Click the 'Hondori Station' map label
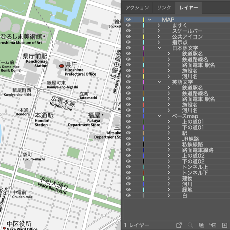 pyautogui.click(x=42, y=123)
